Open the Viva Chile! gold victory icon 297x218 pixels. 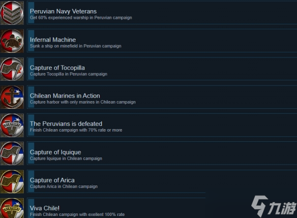click(12, 208)
